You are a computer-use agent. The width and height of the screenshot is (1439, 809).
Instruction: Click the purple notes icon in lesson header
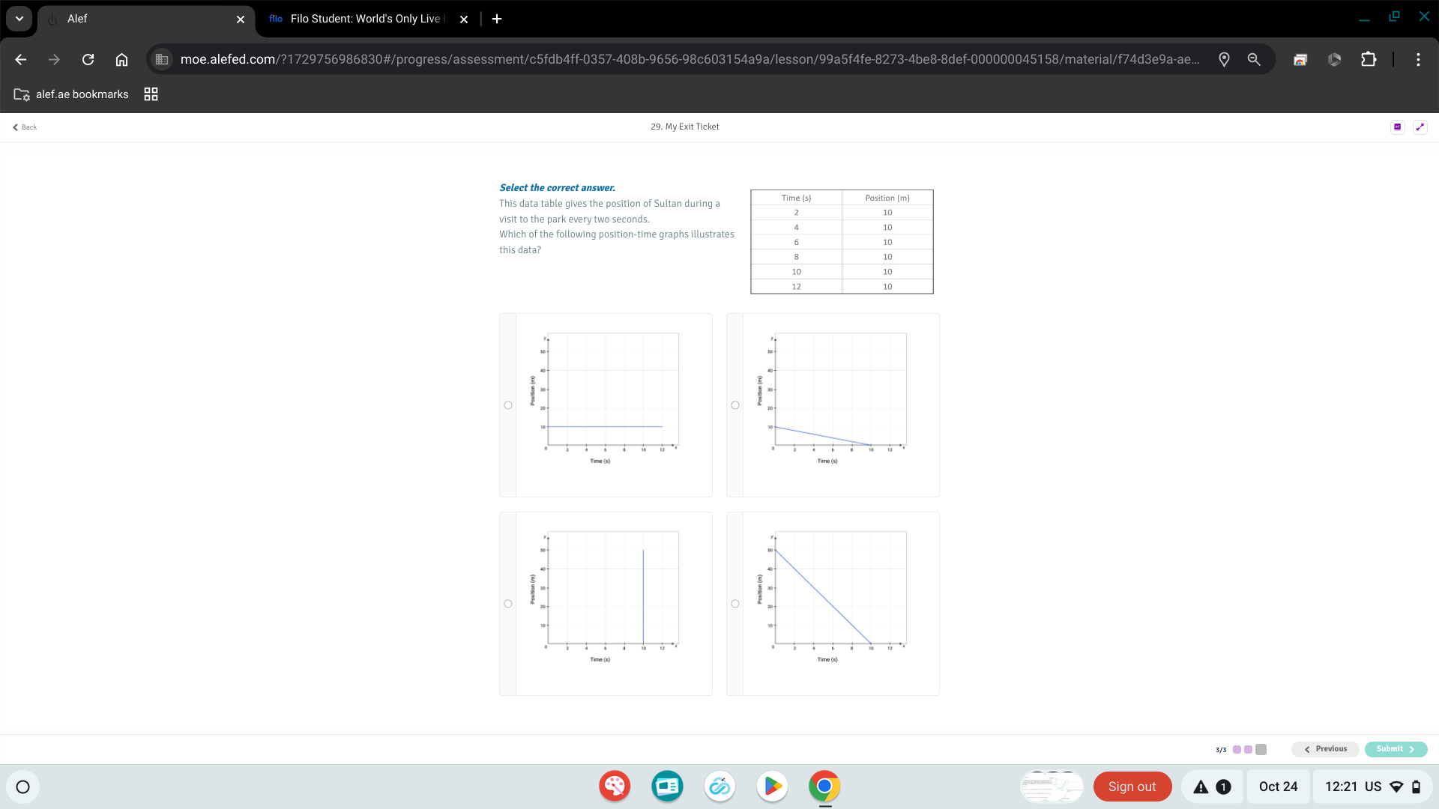pos(1397,127)
